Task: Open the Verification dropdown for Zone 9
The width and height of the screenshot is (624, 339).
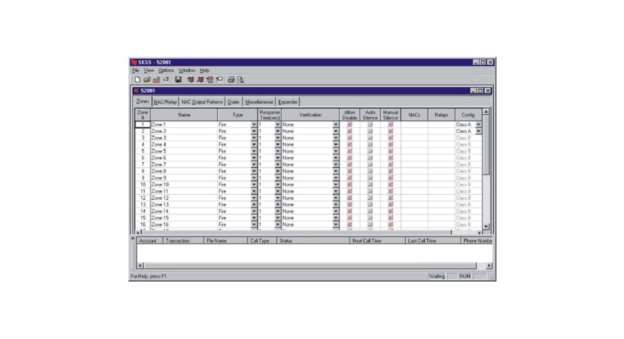Action: pos(336,178)
